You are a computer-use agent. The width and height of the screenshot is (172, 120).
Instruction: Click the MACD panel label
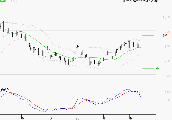[5, 89]
